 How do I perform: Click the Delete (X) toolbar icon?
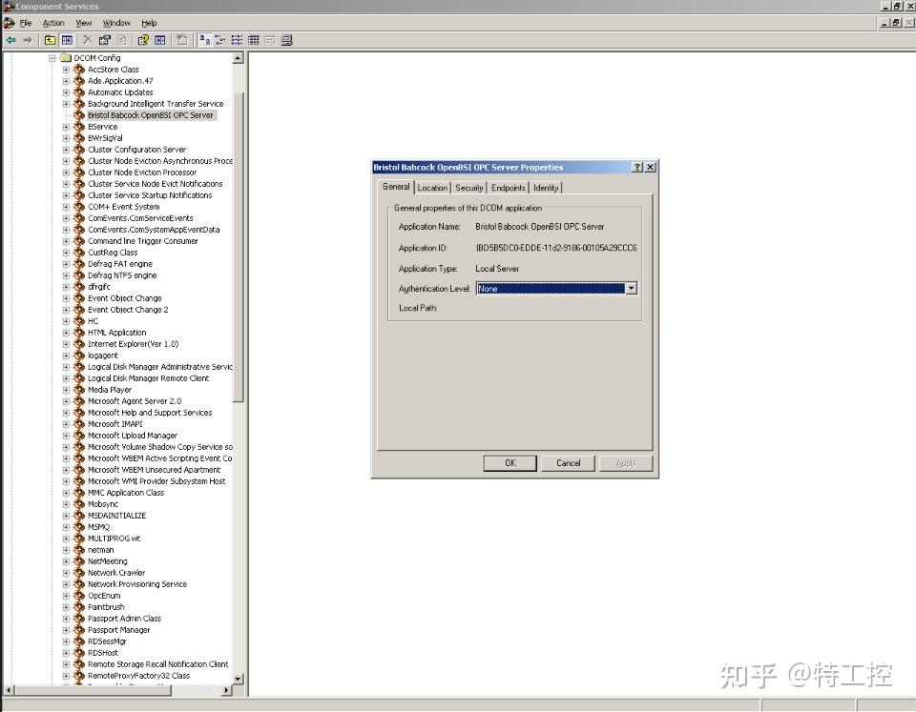[86, 40]
